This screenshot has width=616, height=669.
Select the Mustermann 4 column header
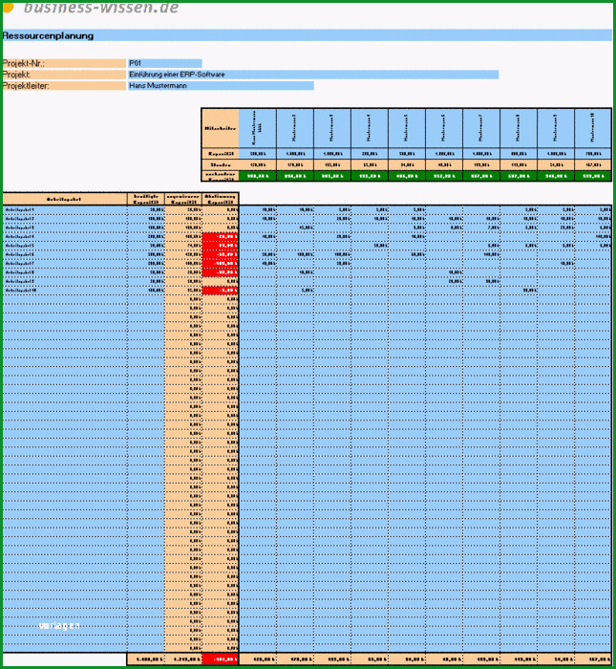370,128
